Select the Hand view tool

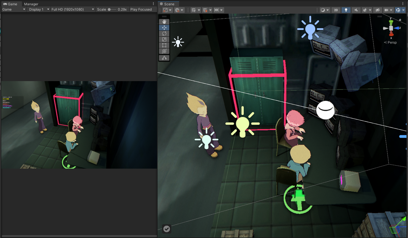[164, 22]
